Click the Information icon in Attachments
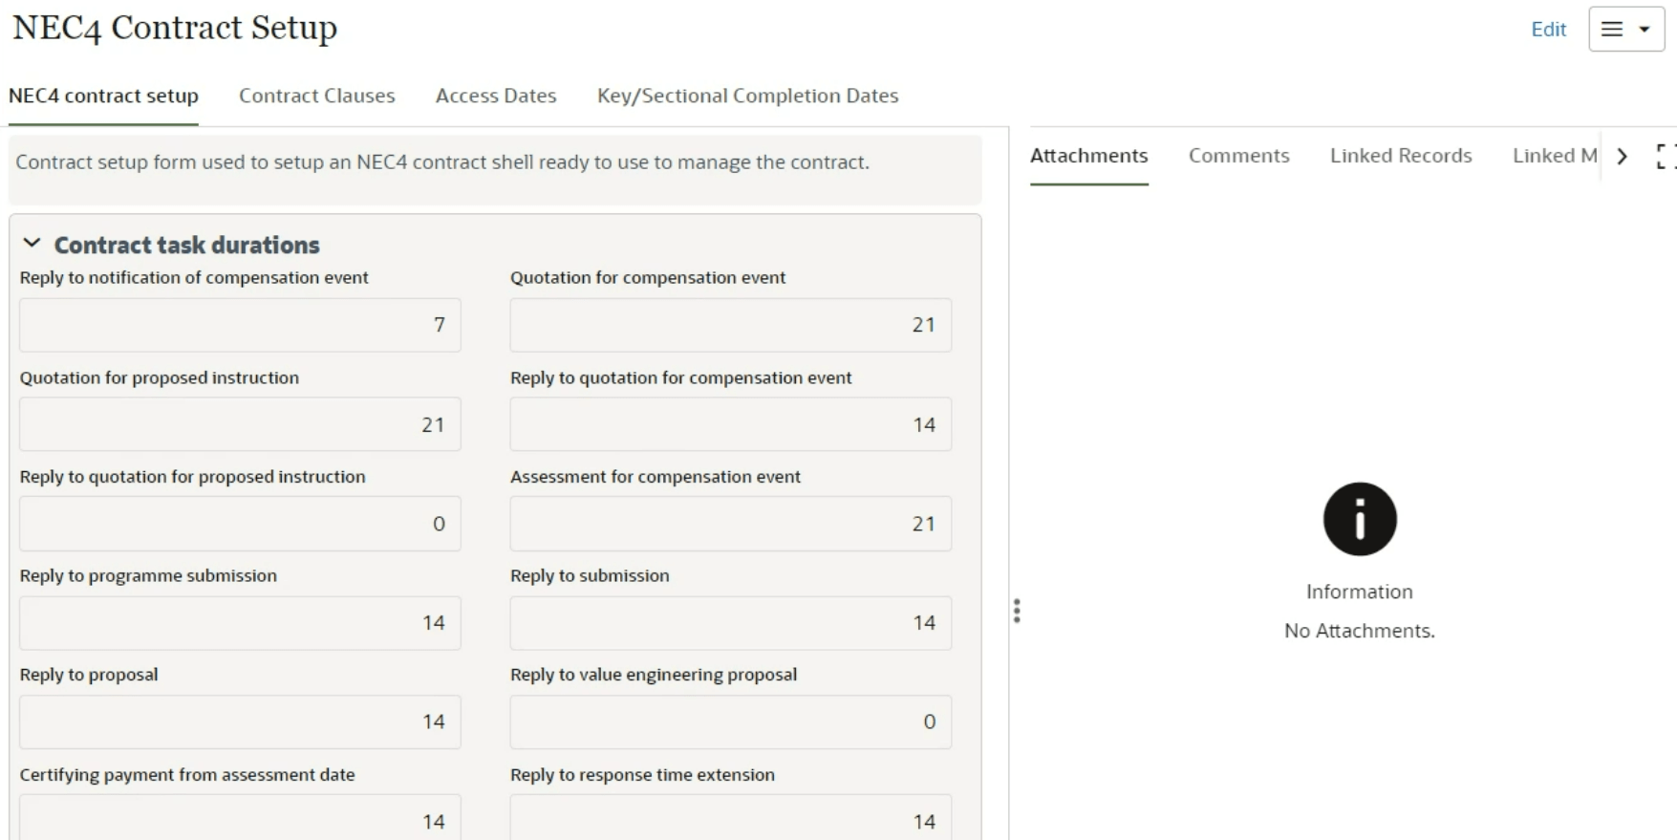This screenshot has height=840, width=1677. [x=1359, y=519]
